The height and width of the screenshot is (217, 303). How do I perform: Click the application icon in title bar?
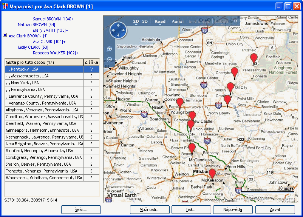(x=5, y=6)
